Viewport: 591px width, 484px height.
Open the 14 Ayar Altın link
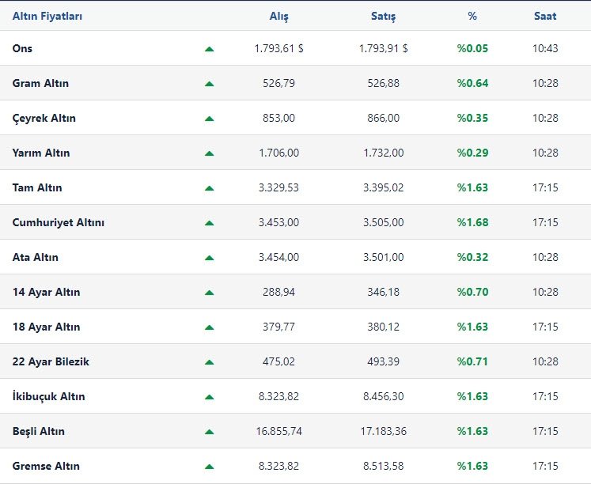click(46, 292)
